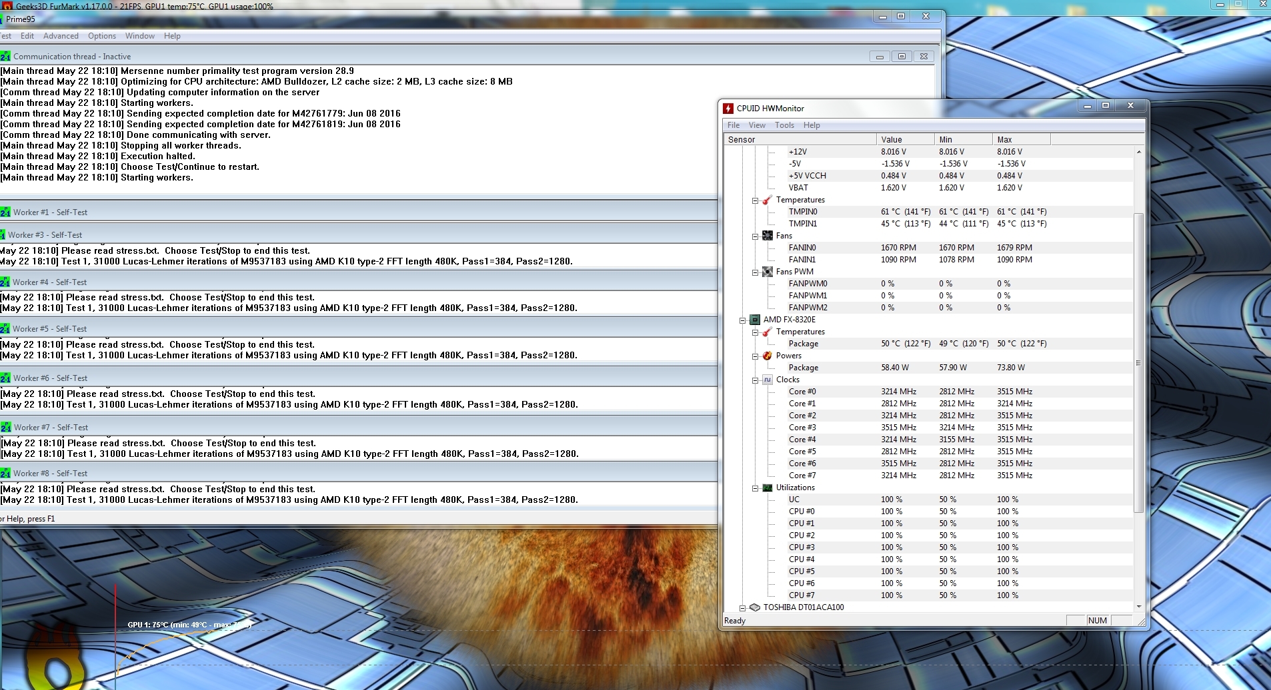Open the View menu in HWMonitor
This screenshot has width=1271, height=690.
[757, 125]
